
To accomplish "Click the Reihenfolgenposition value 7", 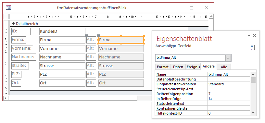I will pos(229,94).
